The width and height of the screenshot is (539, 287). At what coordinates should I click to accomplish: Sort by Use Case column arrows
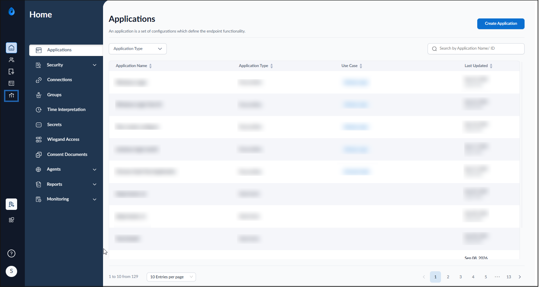(x=361, y=66)
